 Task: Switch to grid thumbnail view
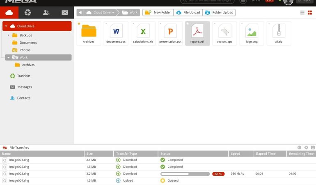click(x=310, y=13)
